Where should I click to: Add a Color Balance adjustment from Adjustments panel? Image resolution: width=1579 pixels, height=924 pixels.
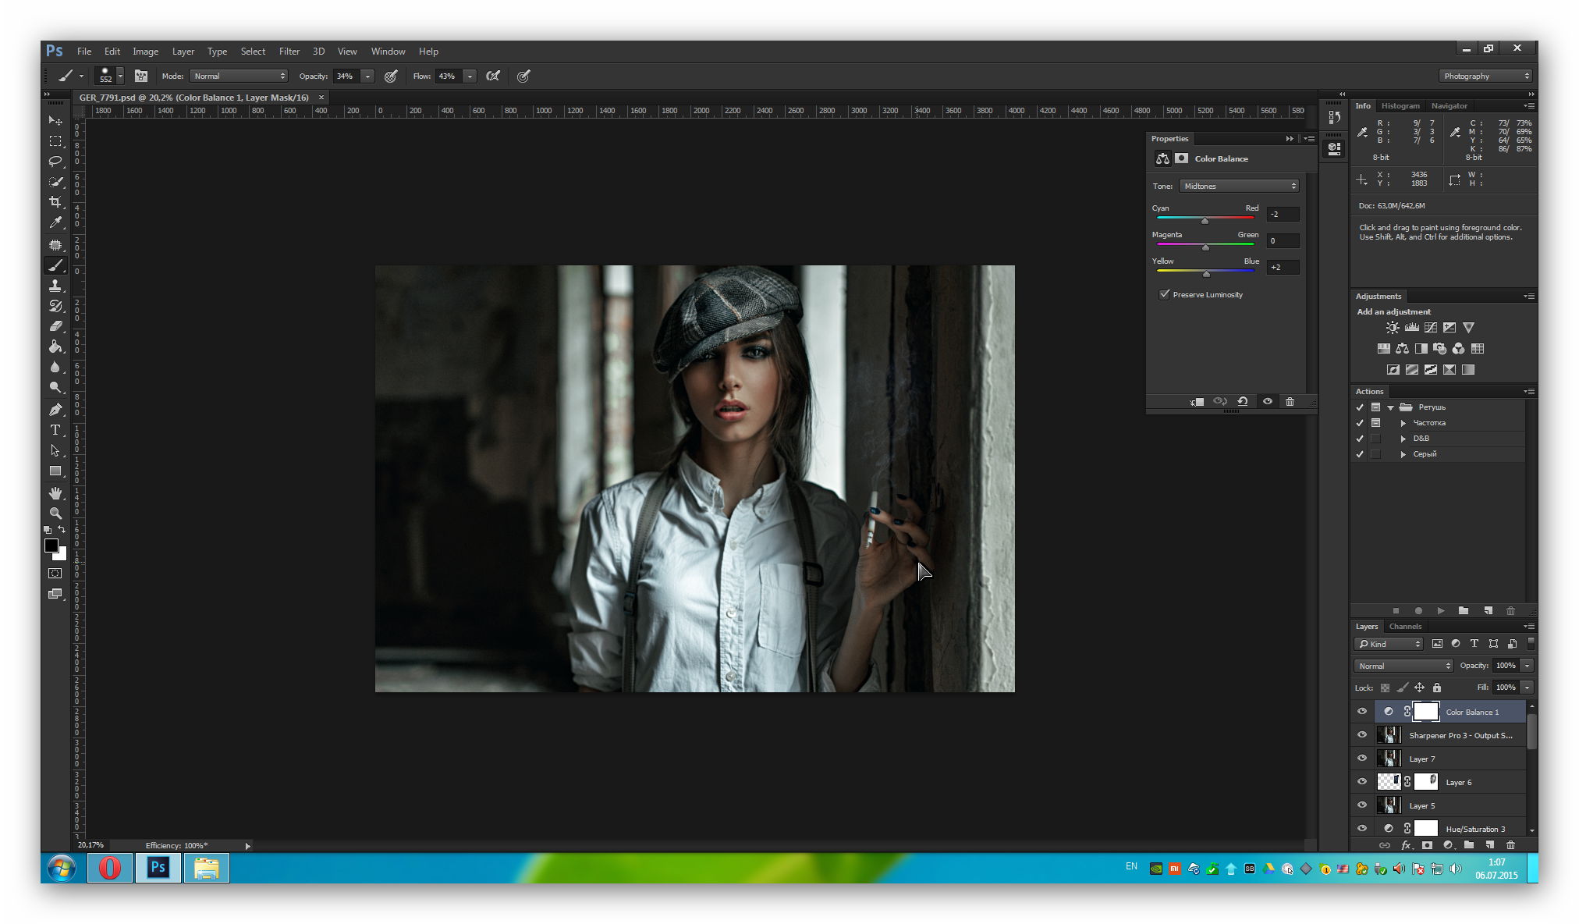point(1402,349)
